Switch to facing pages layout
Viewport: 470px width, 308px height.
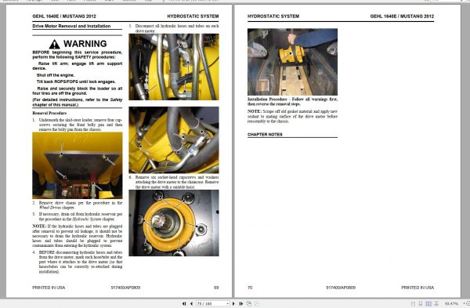[x=428, y=304]
